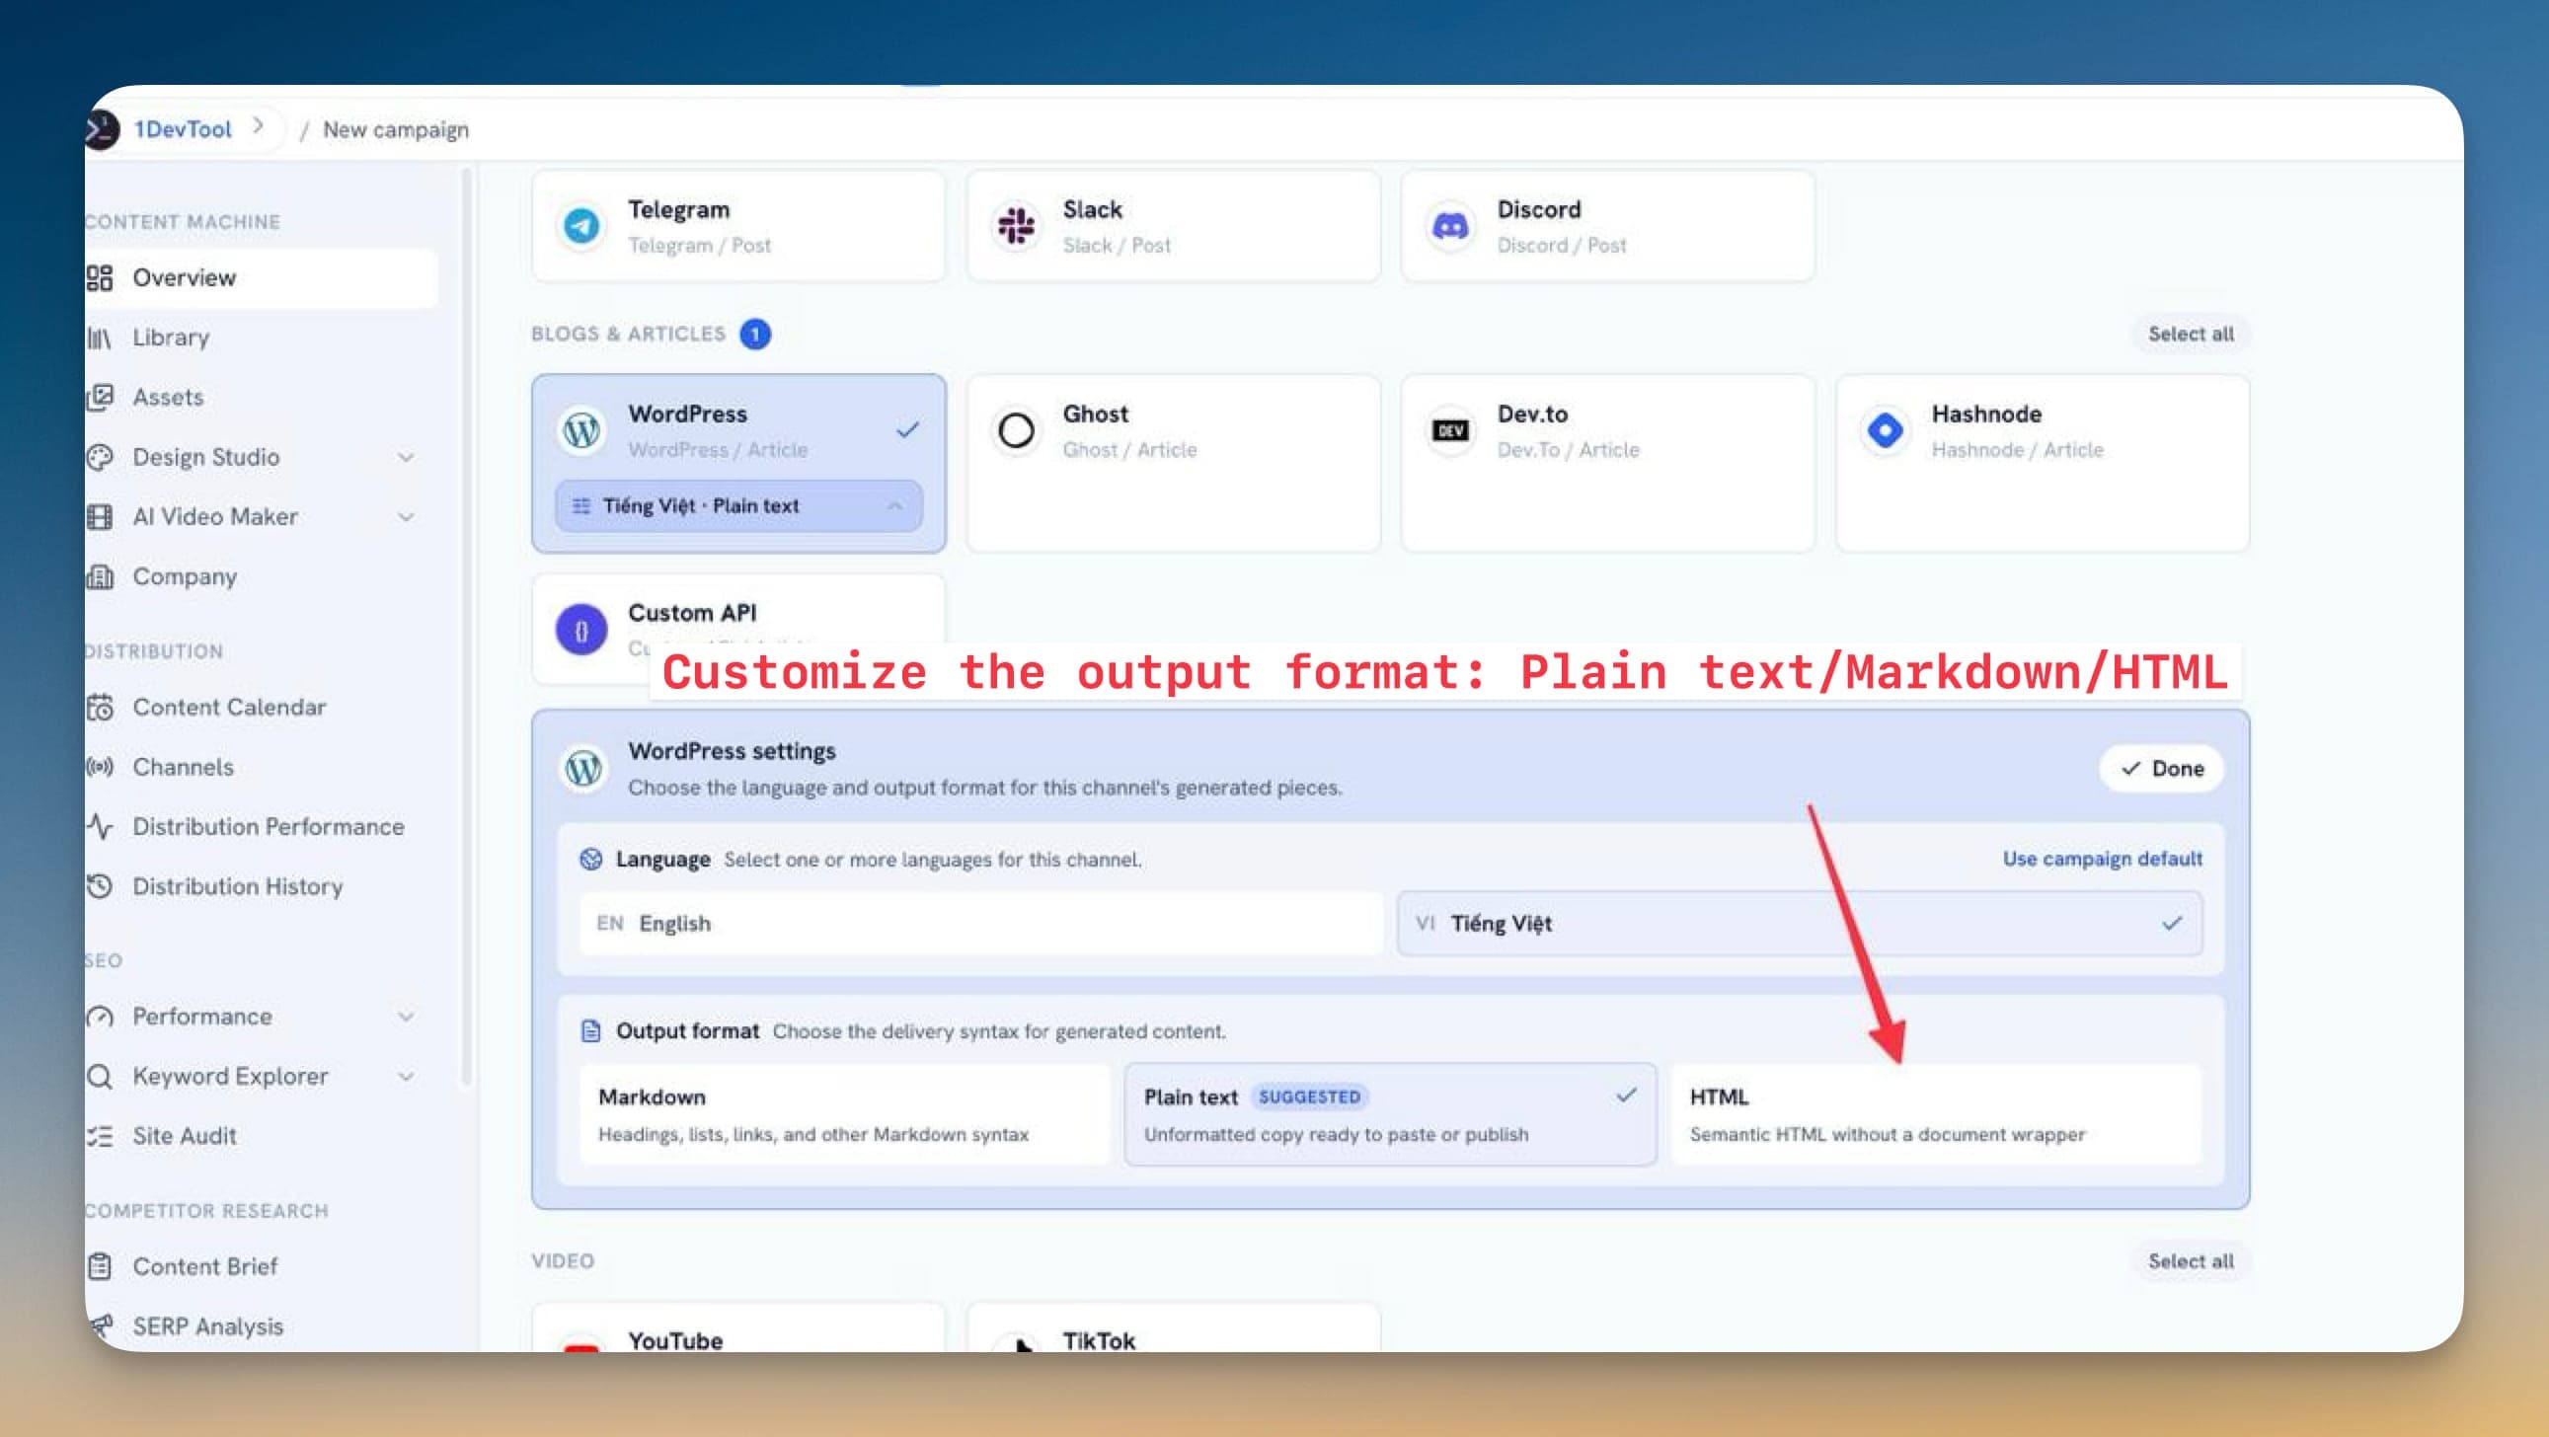Click the Library books icon in sidebar
Screen dimensions: 2549x1437
(x=99, y=339)
